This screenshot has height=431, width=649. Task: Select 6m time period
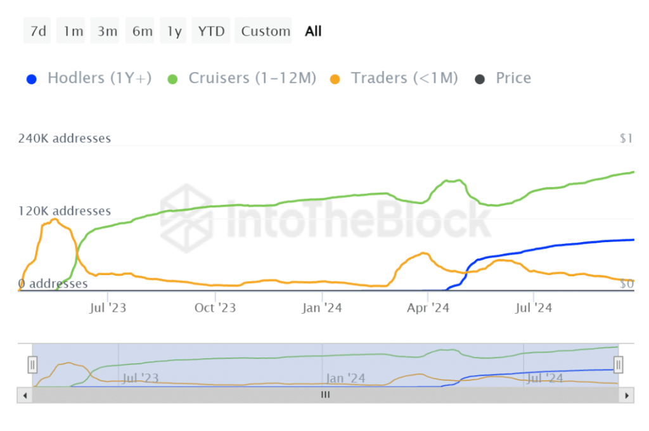click(142, 31)
